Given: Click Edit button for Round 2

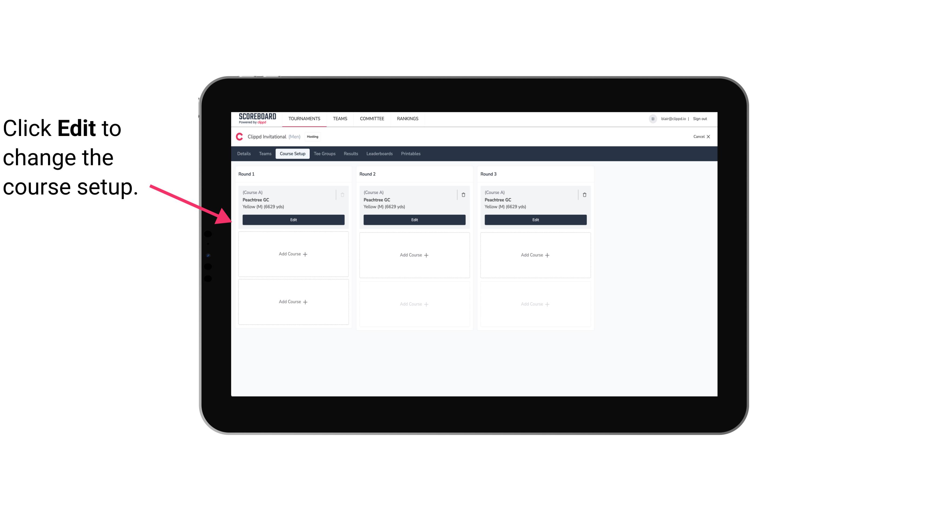Looking at the screenshot, I should [414, 219].
